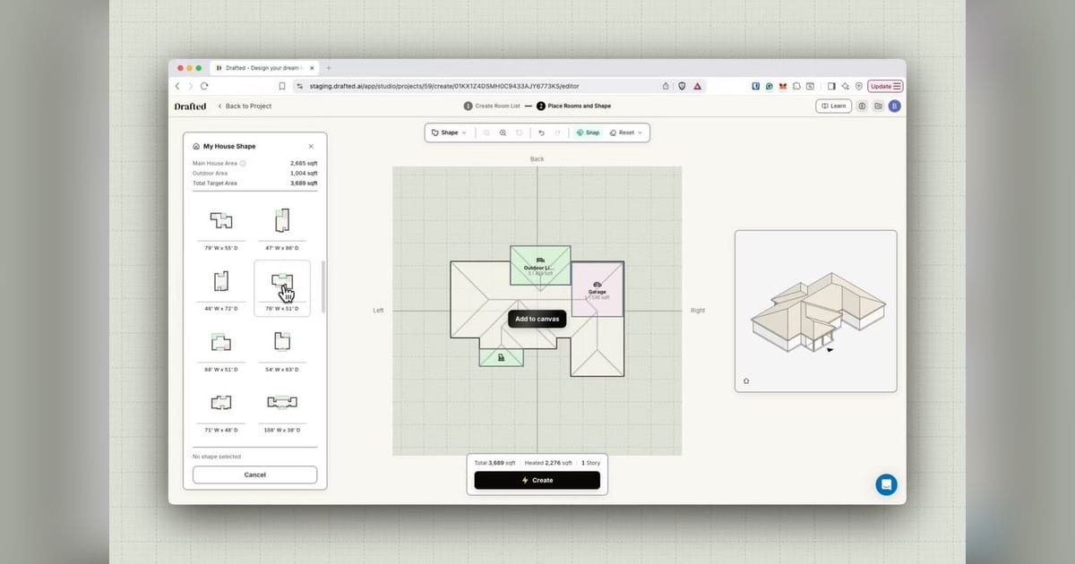Click the browser Update button
Image resolution: width=1075 pixels, height=564 pixels.
885,86
